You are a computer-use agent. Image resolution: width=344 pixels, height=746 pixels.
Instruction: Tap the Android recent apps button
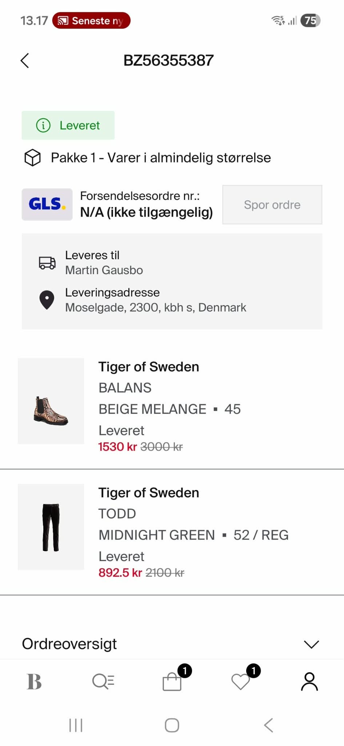coord(76,725)
